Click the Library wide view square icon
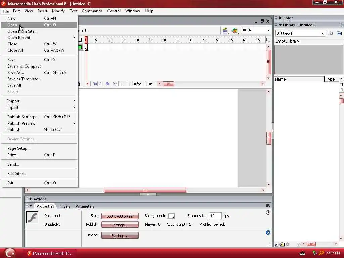This screenshot has width=344, height=258. coord(341,84)
